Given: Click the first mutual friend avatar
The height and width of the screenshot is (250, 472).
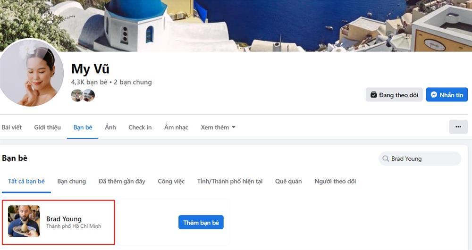Looking at the screenshot, I should (77, 95).
